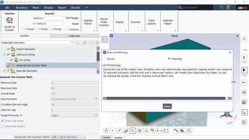Enable the Z Range checkbox

[50, 29]
